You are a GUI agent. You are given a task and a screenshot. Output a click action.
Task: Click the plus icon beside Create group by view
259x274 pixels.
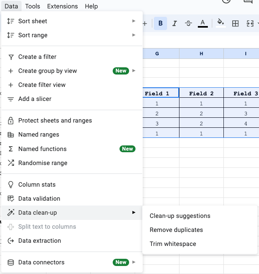tap(11, 71)
